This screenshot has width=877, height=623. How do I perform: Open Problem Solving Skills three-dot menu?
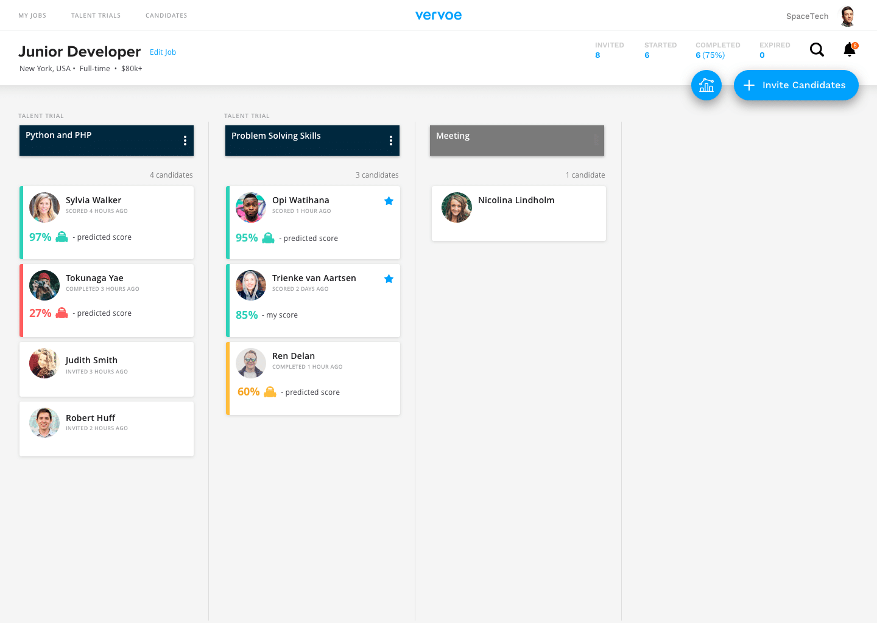point(391,141)
